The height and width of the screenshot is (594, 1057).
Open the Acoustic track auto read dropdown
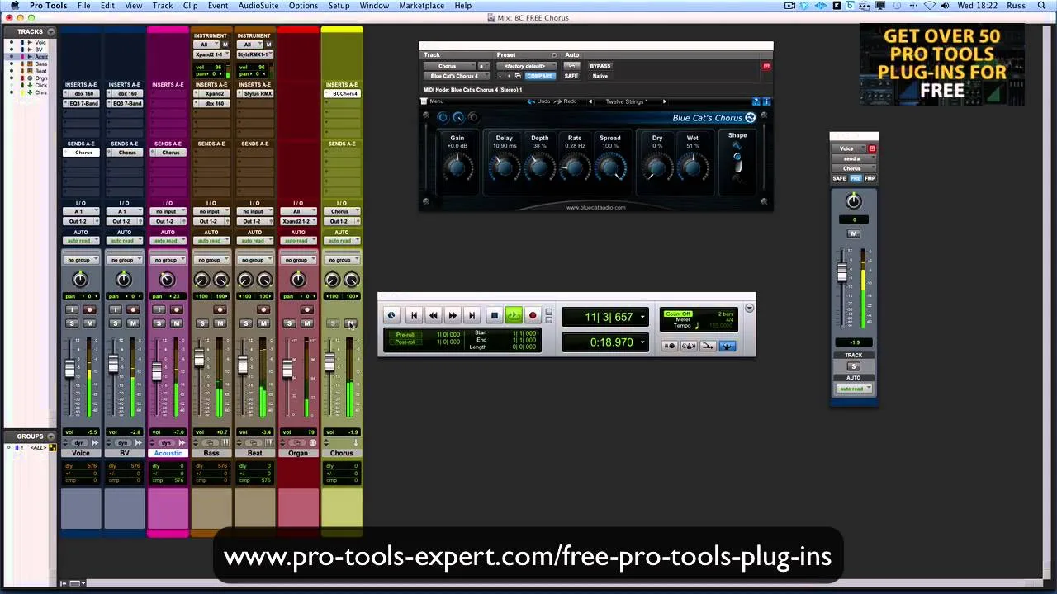coord(168,241)
